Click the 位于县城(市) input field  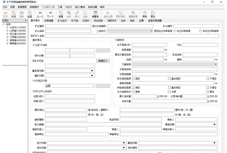(x=149, y=45)
